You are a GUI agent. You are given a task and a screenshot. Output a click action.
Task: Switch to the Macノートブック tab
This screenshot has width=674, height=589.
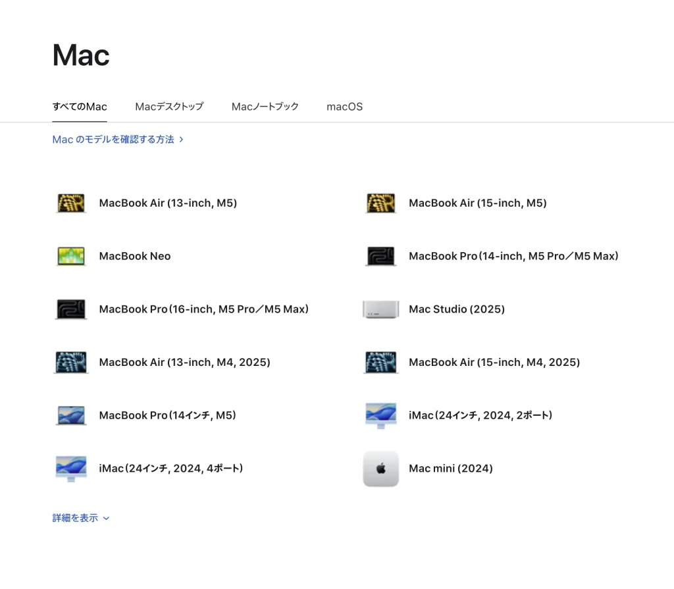pyautogui.click(x=265, y=107)
